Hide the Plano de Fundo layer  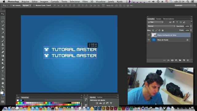pos(149,40)
